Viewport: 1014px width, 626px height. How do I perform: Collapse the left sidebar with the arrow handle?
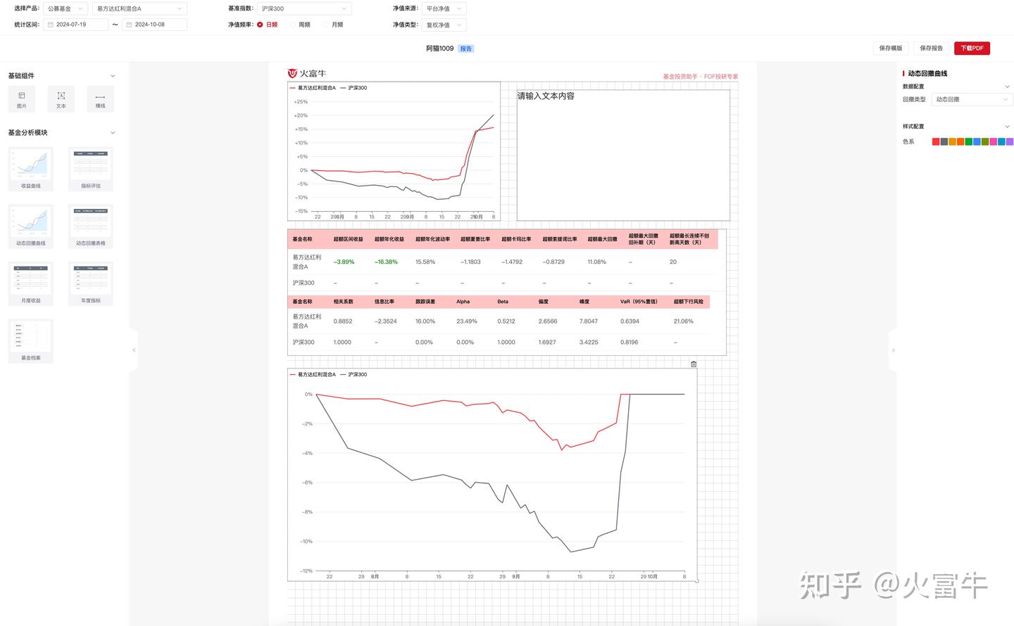pyautogui.click(x=134, y=350)
